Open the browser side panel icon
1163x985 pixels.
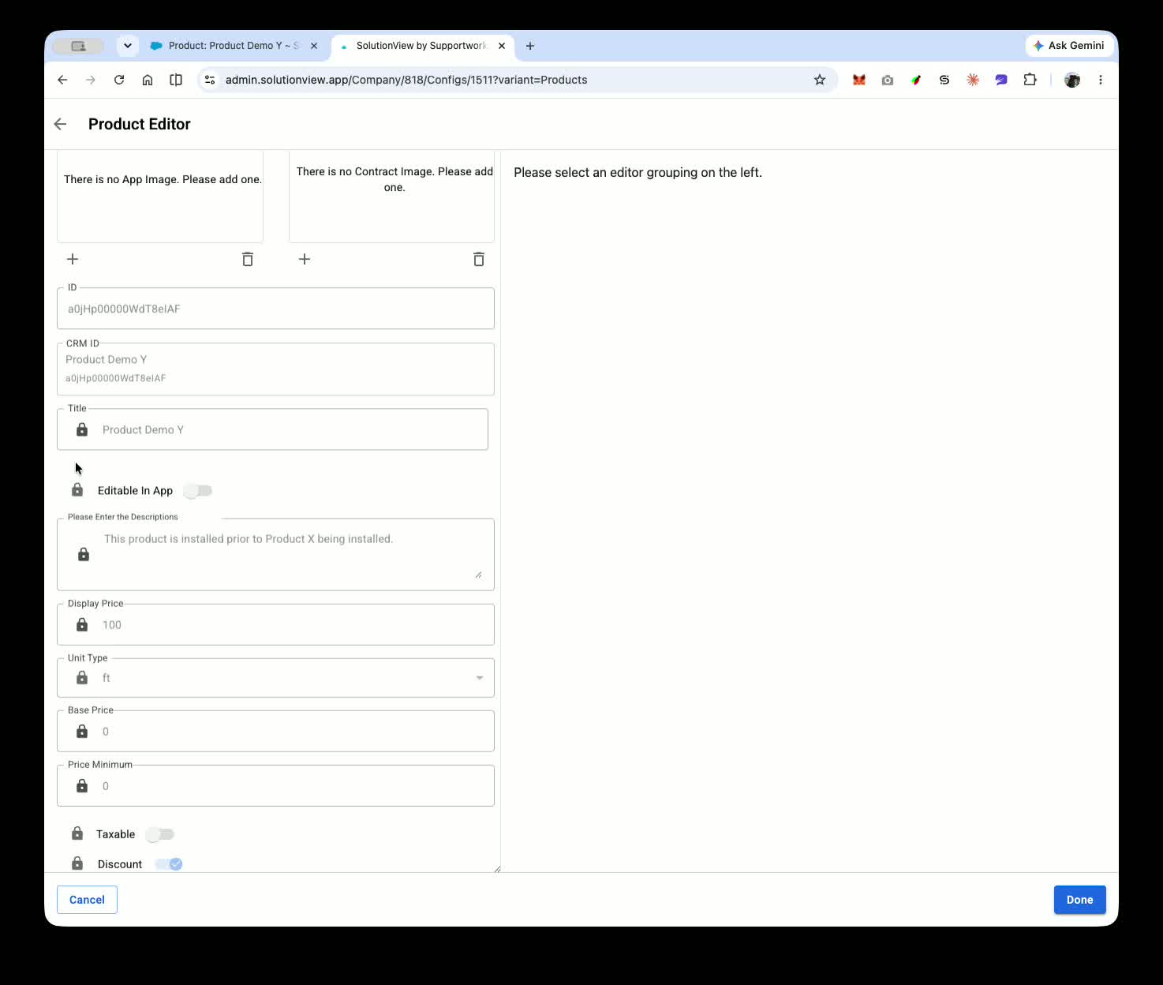pyautogui.click(x=176, y=80)
